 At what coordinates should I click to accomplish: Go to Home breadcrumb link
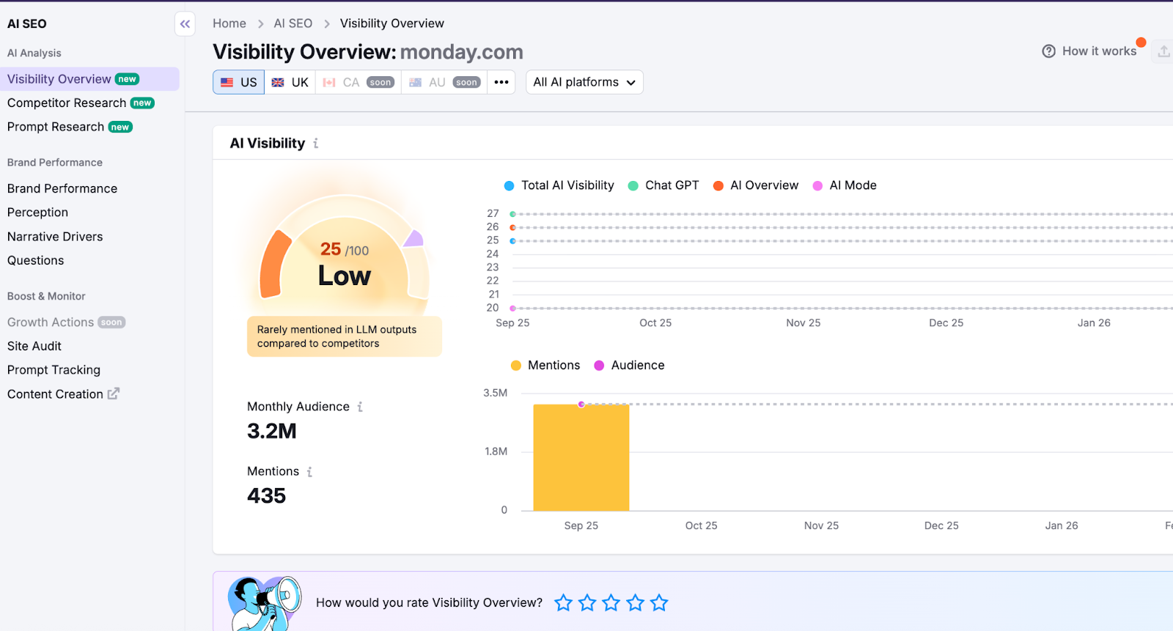point(229,23)
